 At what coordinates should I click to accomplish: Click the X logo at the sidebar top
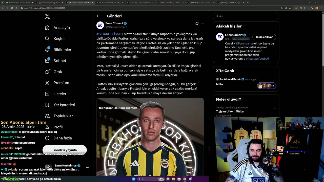tap(47, 16)
